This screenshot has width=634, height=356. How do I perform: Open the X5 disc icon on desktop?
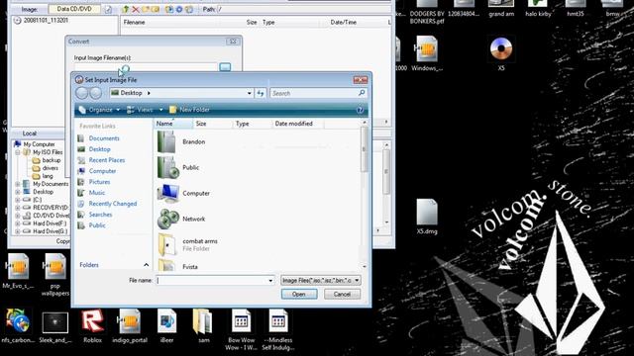pos(501,52)
